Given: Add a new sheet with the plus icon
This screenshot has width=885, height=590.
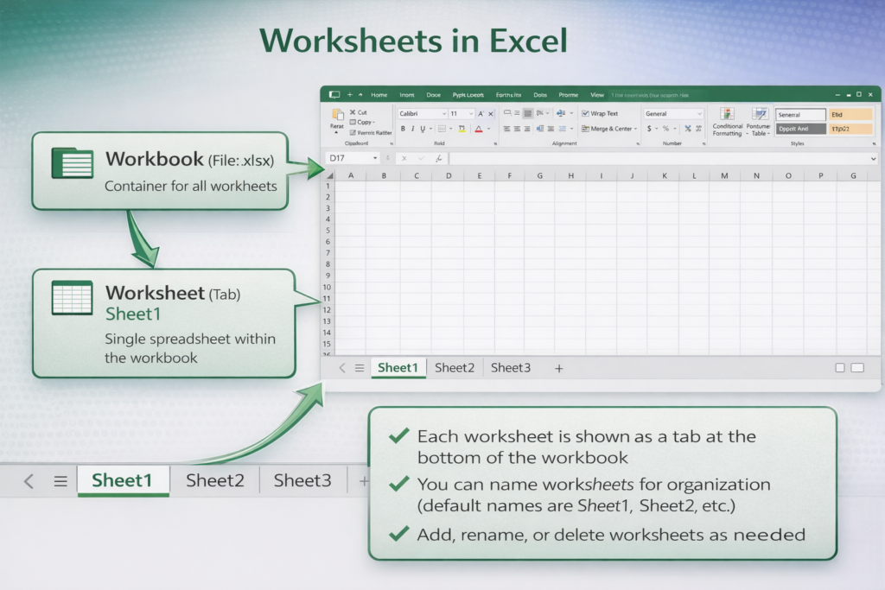Looking at the screenshot, I should click(558, 368).
